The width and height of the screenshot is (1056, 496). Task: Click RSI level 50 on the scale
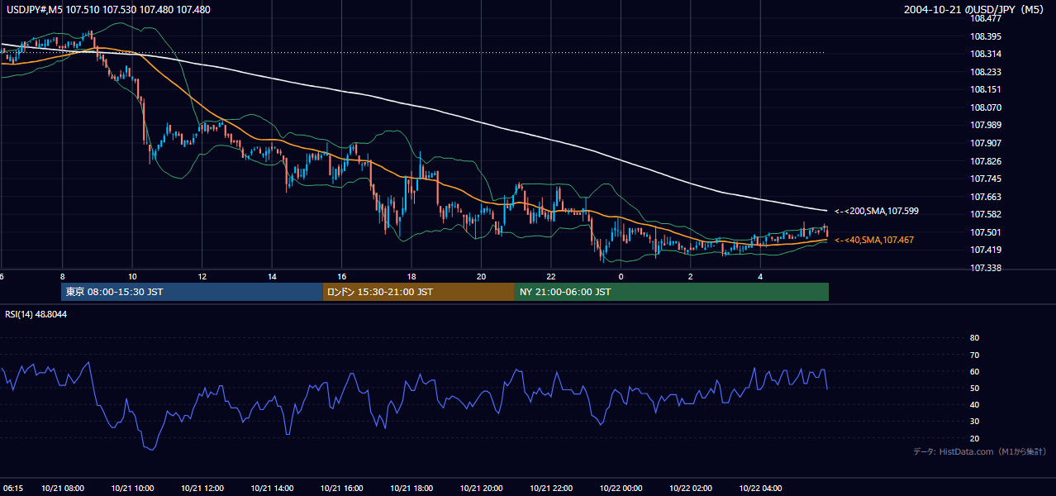coord(974,388)
